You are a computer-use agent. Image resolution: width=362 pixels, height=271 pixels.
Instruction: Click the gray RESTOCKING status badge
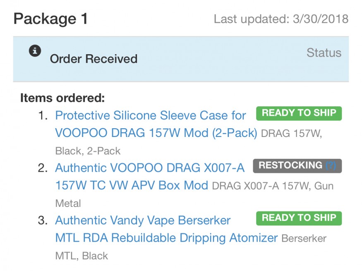[290, 165]
